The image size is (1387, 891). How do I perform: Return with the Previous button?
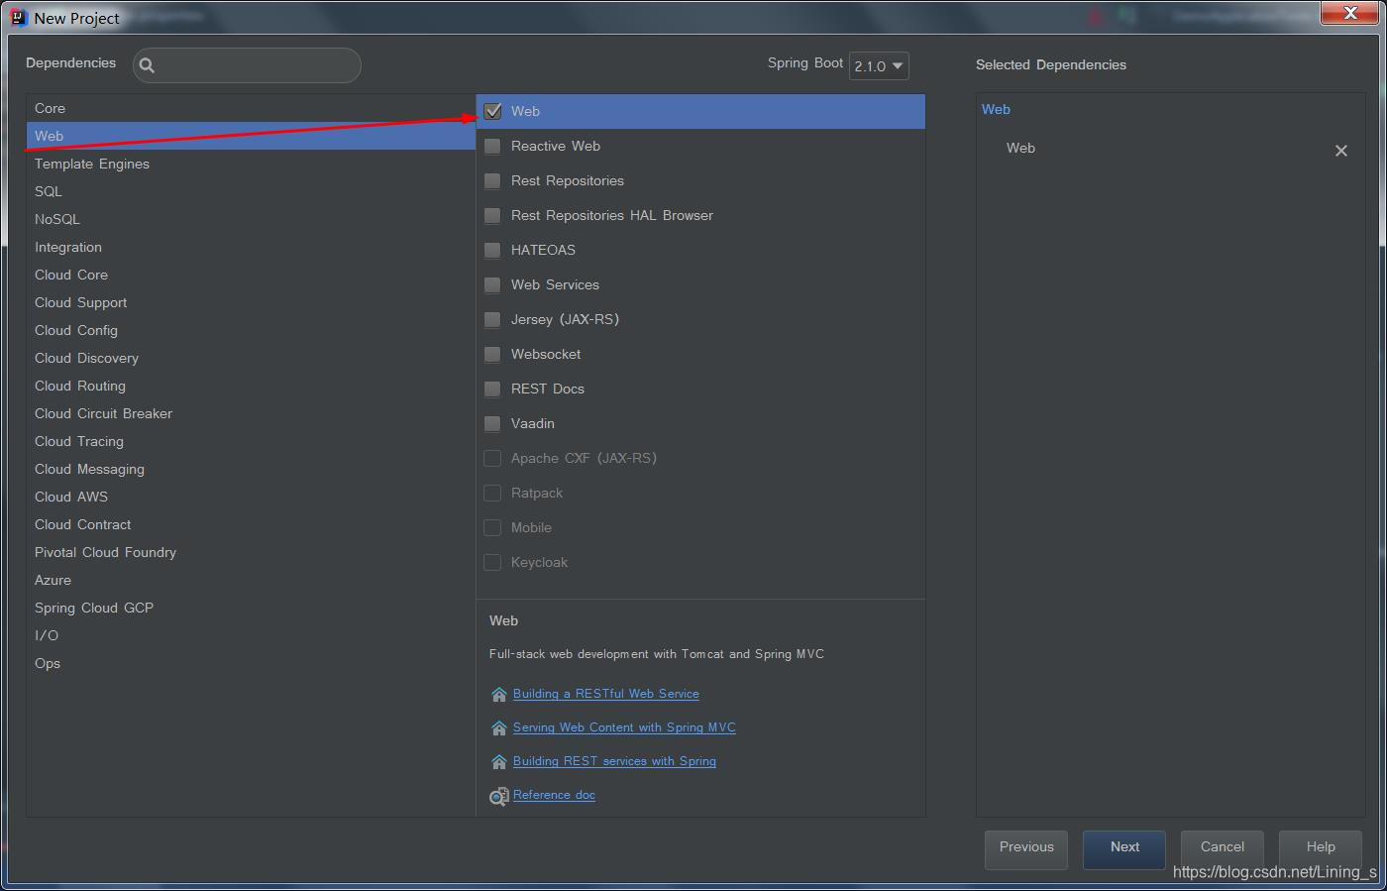(1026, 848)
